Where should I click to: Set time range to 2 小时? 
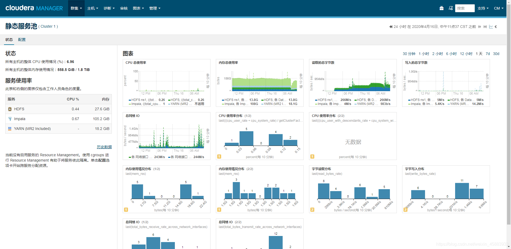coord(438,54)
